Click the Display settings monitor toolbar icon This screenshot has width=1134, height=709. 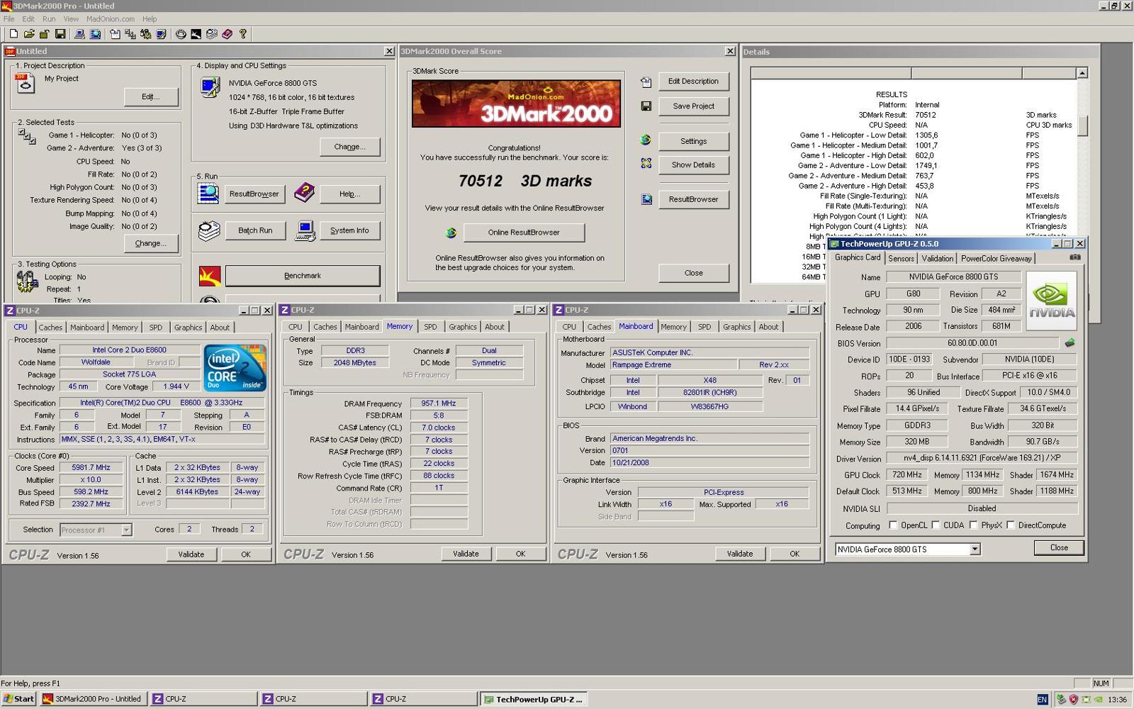tap(162, 33)
